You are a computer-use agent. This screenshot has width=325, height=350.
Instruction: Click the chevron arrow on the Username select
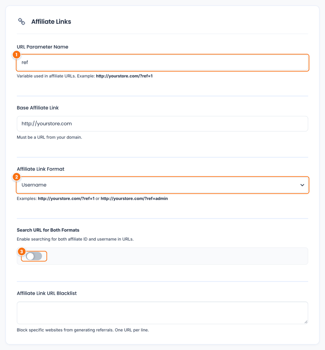point(302,185)
